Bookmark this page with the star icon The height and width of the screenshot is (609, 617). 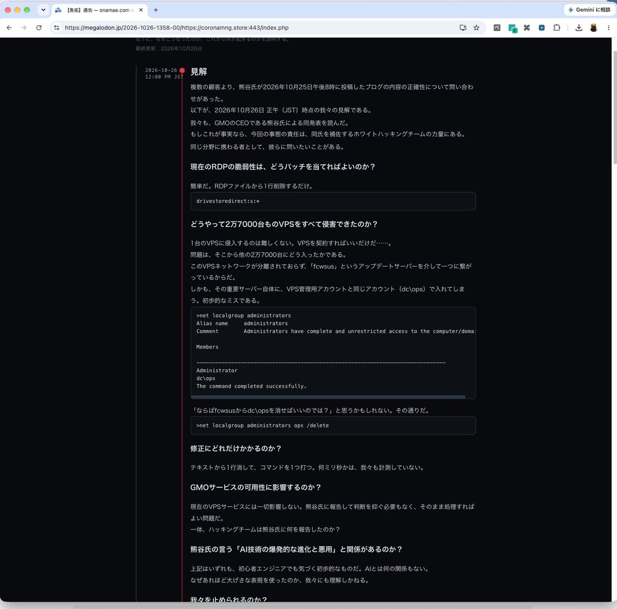pyautogui.click(x=476, y=28)
